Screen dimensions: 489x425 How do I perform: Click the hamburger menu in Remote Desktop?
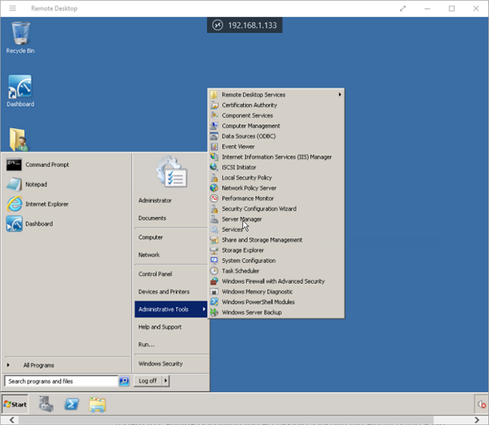[x=12, y=8]
